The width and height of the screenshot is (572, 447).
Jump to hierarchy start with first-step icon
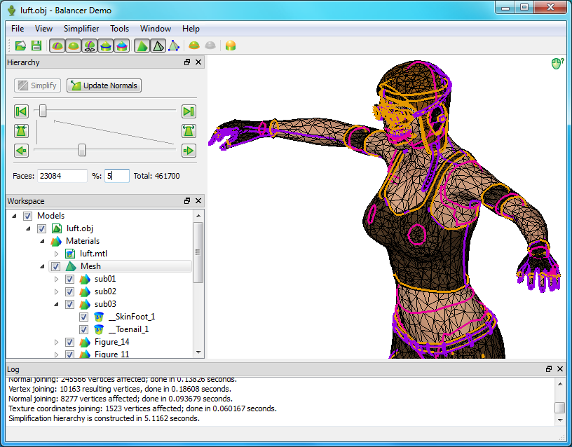[21, 111]
